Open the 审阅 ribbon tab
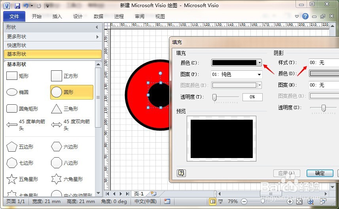The height and width of the screenshot is (209, 339). (x=140, y=17)
